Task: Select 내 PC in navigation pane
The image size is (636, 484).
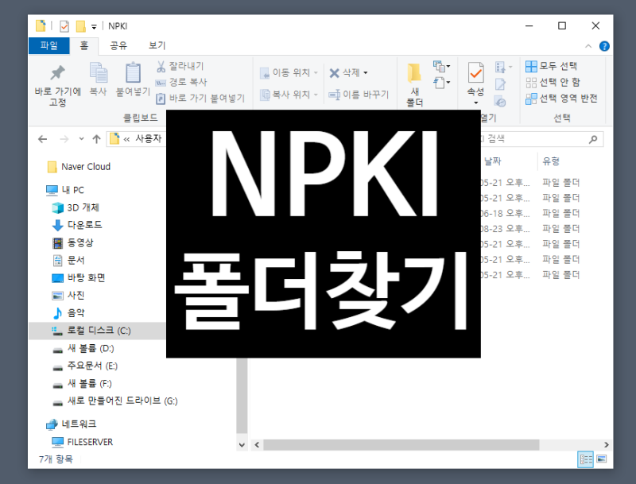Action: (65, 190)
